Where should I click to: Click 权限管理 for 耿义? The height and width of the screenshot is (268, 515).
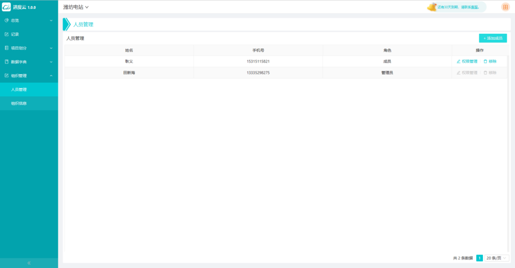point(467,62)
